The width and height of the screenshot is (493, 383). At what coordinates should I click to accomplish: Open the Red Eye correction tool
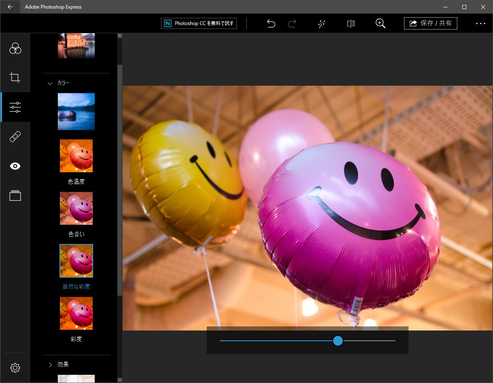point(15,166)
